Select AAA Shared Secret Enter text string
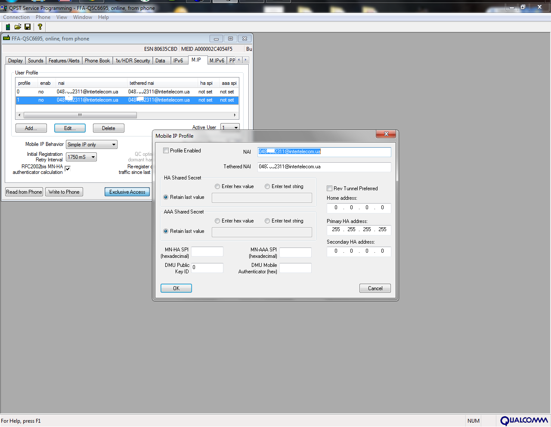This screenshot has height=427, width=551. [x=267, y=221]
